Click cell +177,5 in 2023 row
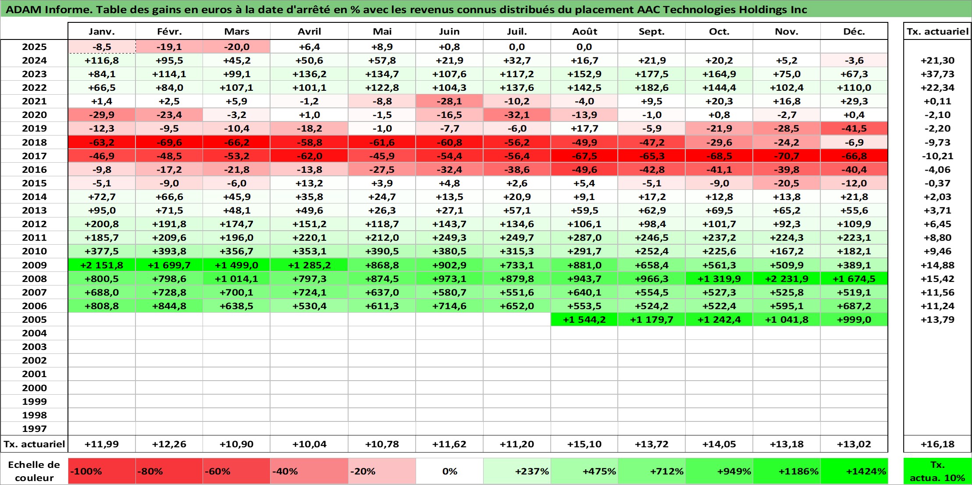The height and width of the screenshot is (485, 972). click(652, 74)
